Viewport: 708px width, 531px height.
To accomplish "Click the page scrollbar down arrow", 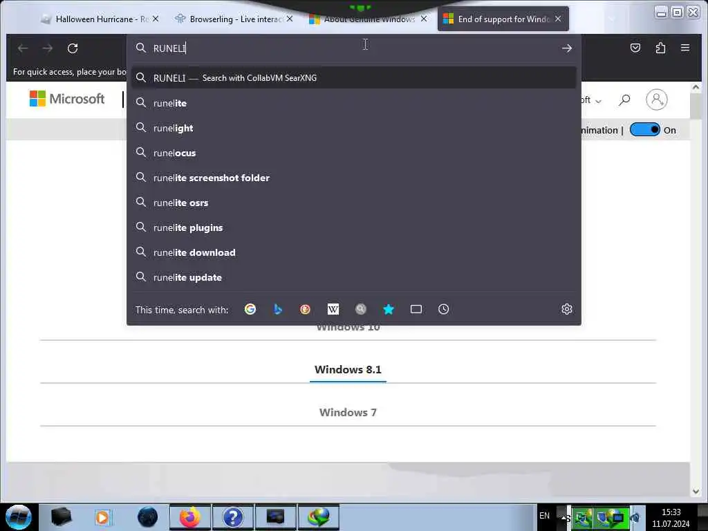I will [696, 492].
